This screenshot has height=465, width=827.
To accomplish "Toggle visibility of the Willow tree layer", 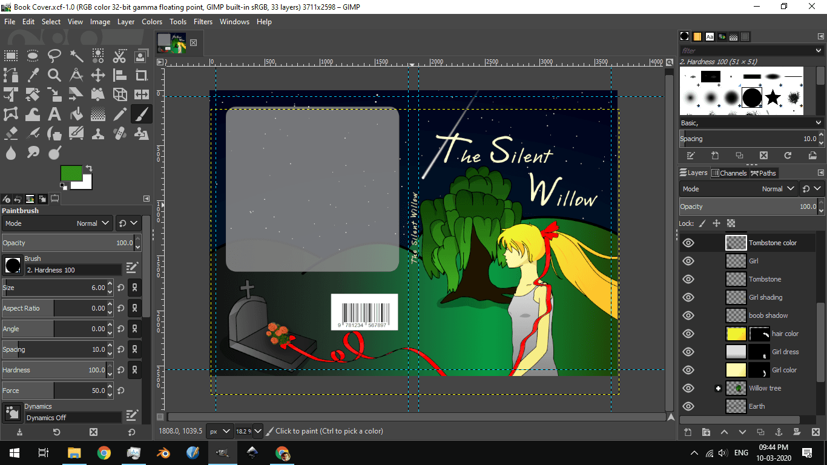I will tap(687, 387).
